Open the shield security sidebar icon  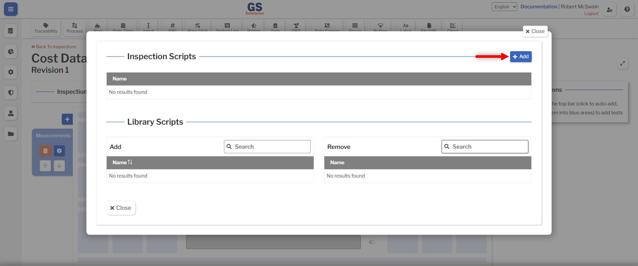click(x=11, y=92)
